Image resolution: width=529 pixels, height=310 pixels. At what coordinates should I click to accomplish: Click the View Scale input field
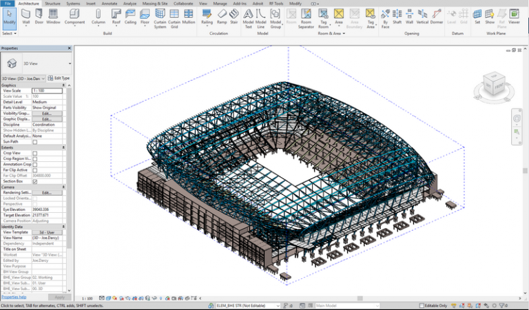(x=47, y=91)
